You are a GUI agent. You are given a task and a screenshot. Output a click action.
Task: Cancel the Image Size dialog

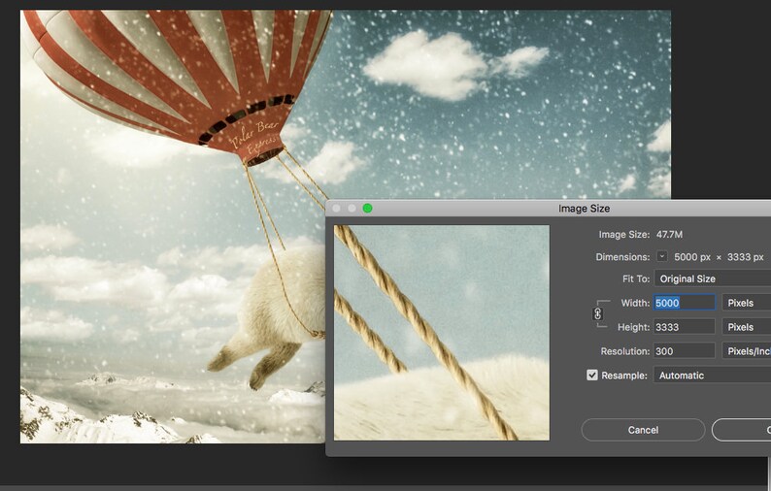(x=643, y=430)
